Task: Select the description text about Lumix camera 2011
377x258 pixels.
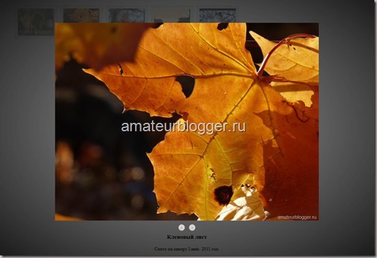Action: click(187, 249)
